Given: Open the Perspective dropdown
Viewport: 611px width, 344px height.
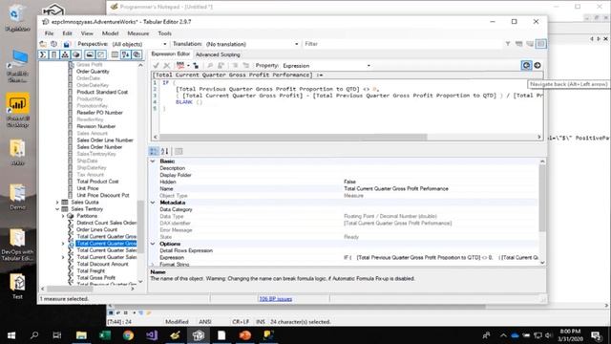Looking at the screenshot, I should point(165,44).
